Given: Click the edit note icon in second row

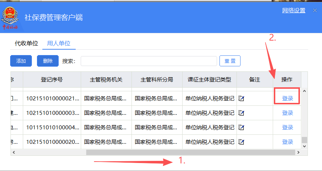Looking at the screenshot, I should [x=241, y=113].
